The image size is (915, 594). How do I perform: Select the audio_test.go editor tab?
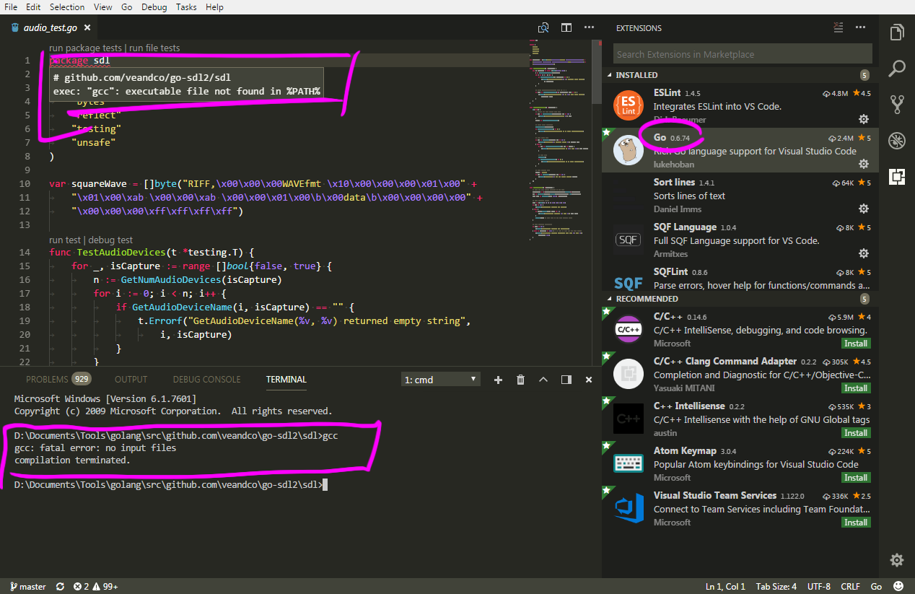(50, 27)
